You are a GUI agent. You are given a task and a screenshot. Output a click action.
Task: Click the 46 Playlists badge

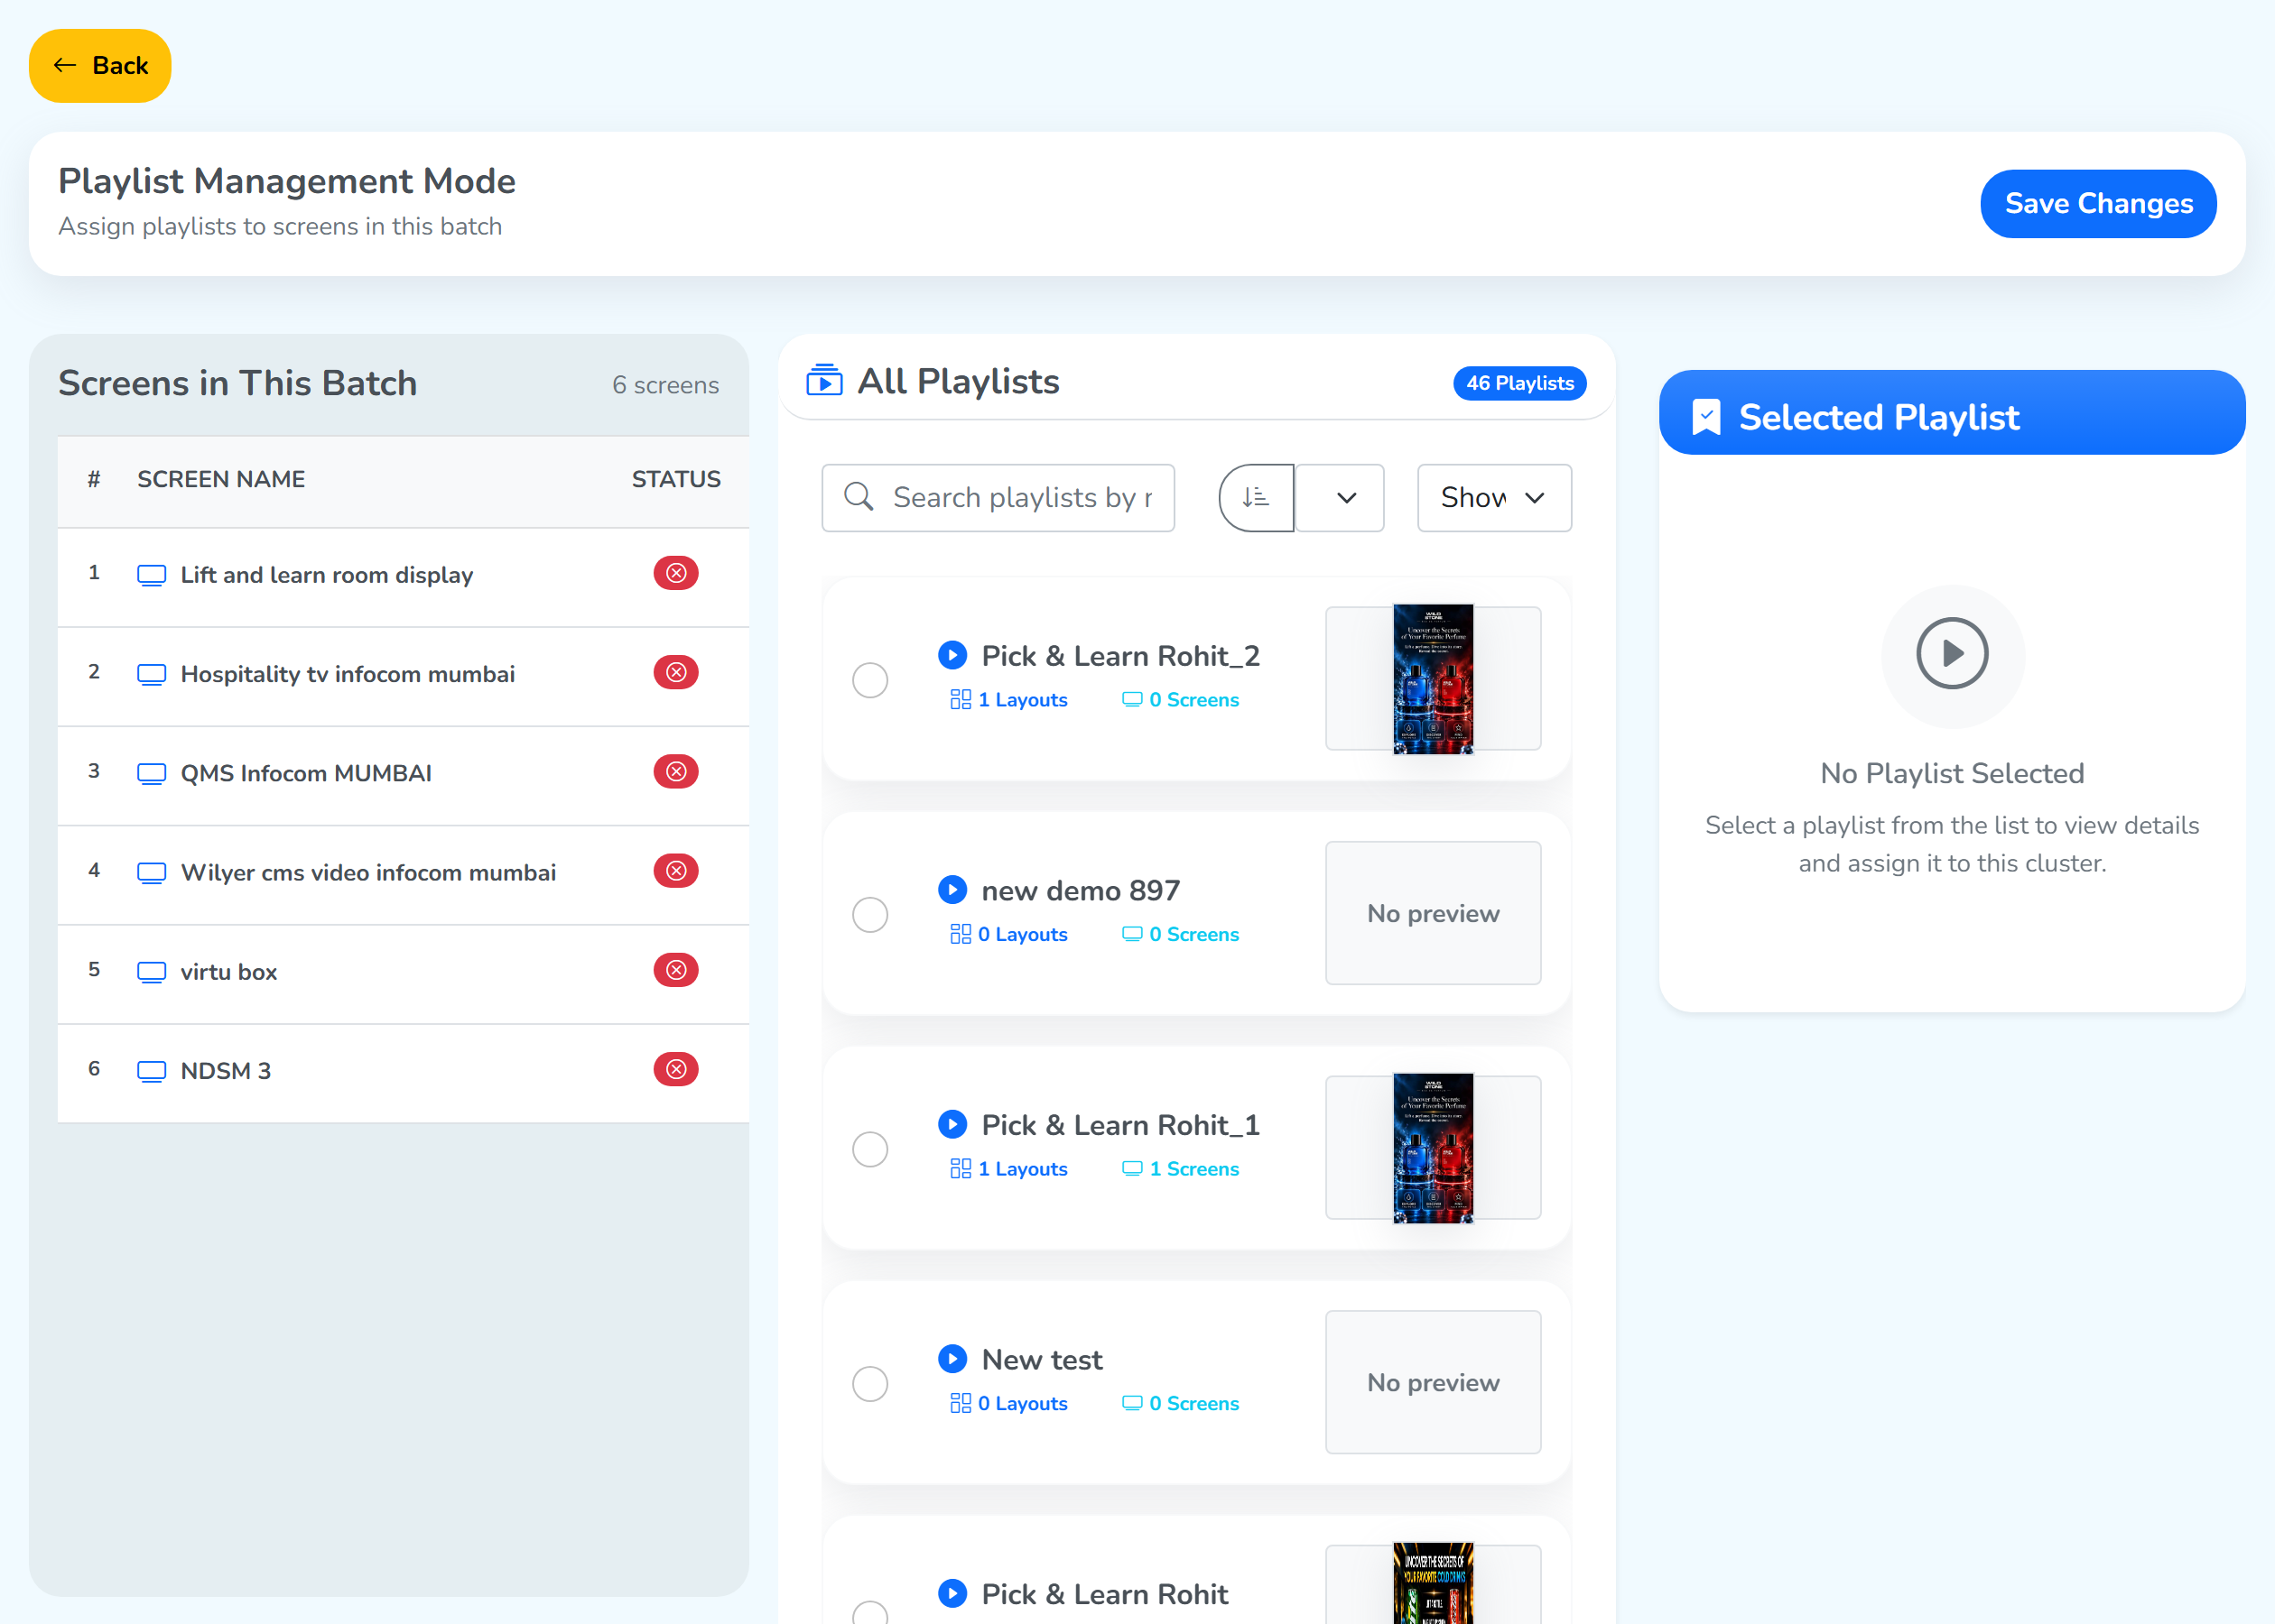pos(1518,383)
